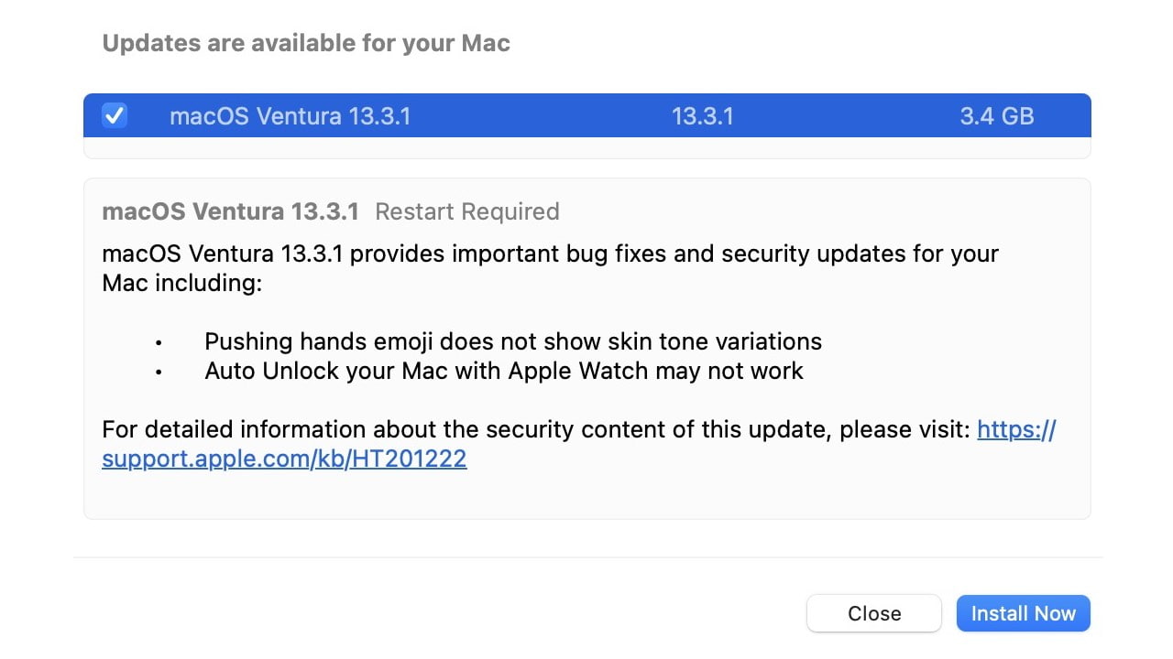Click the version number 13.3.1 in the row
This screenshot has width=1173, height=659.
pyautogui.click(x=702, y=115)
